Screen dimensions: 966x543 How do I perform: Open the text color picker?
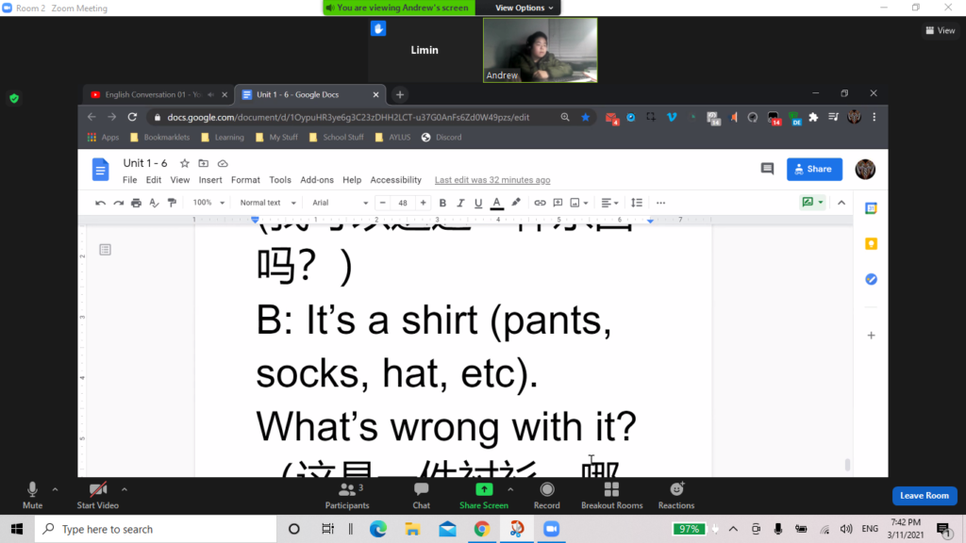(496, 203)
